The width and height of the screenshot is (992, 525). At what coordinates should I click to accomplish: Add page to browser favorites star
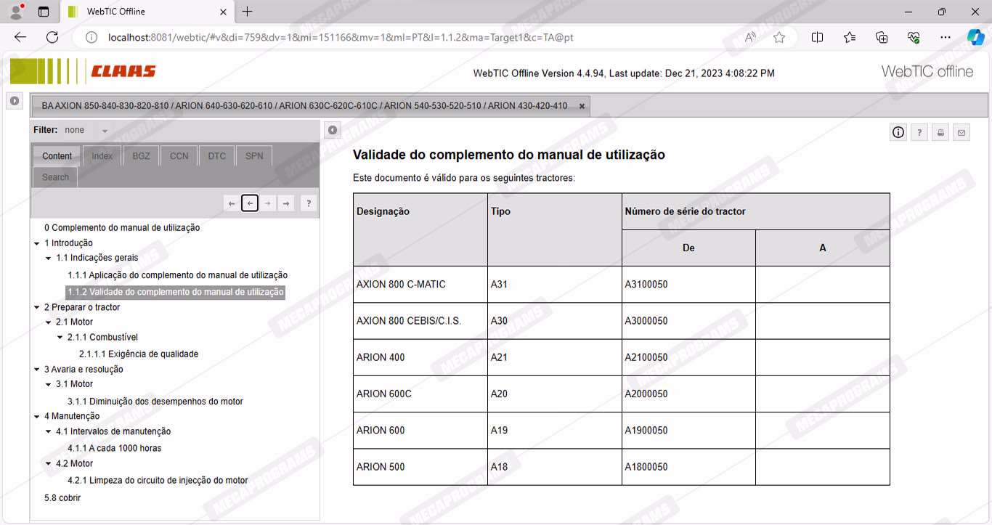[779, 37]
